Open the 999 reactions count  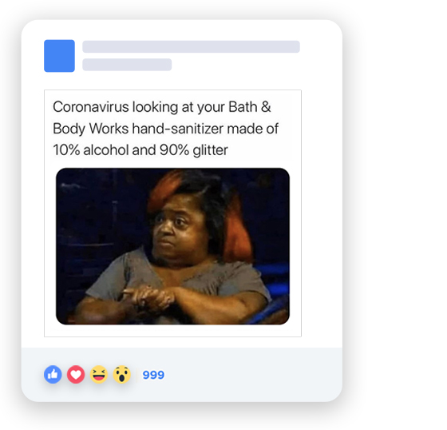point(153,375)
